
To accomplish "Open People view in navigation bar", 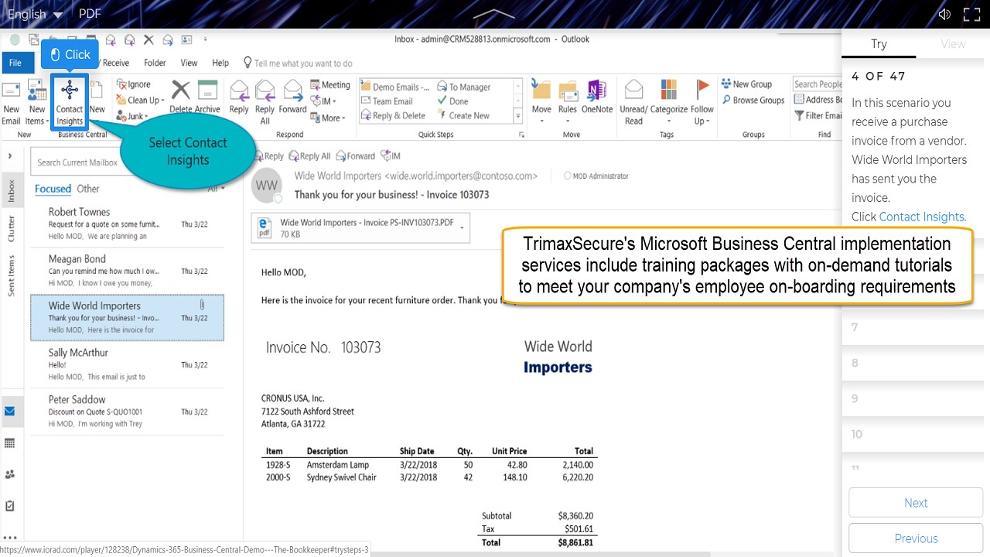I will pyautogui.click(x=10, y=474).
